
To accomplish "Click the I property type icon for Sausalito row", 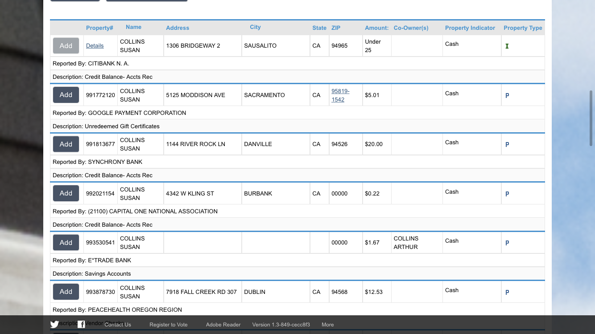I will coord(507,46).
